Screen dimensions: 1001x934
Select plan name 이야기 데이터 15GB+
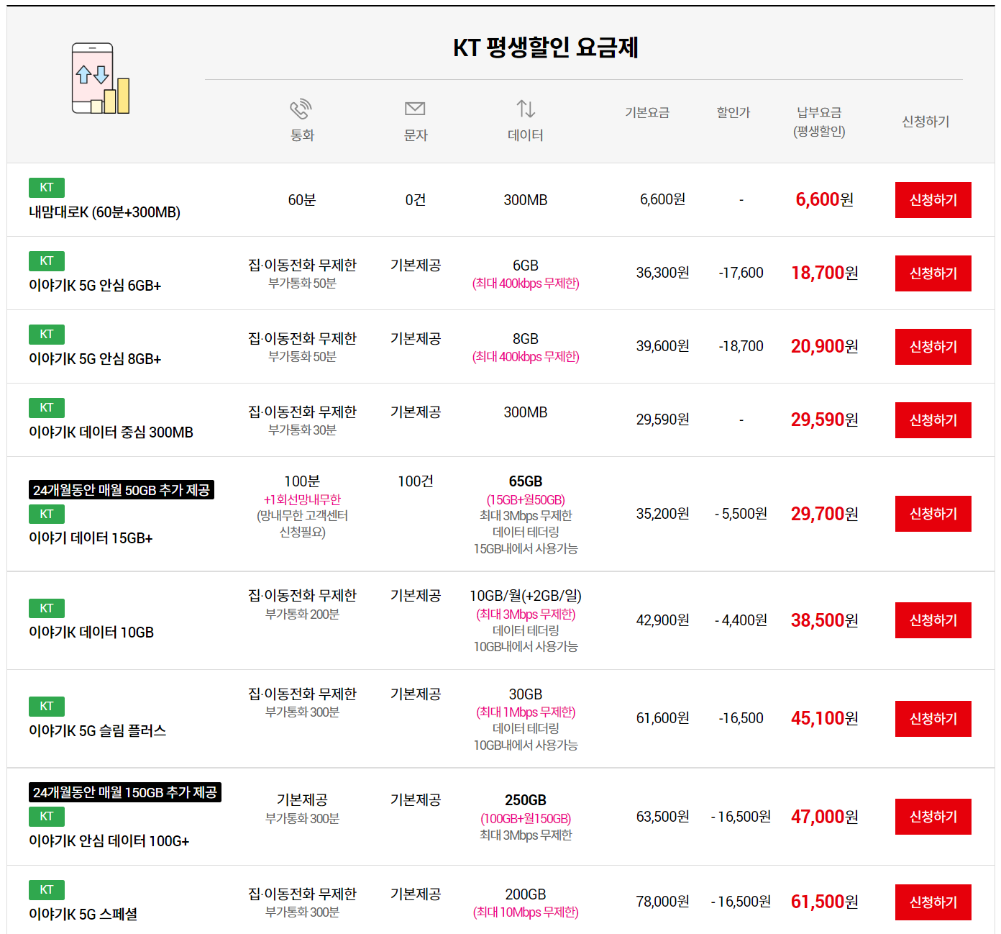91,538
